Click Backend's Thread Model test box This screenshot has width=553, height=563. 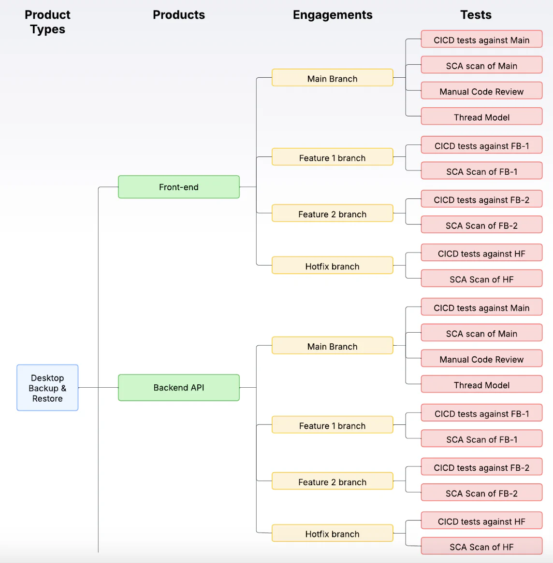tap(481, 384)
